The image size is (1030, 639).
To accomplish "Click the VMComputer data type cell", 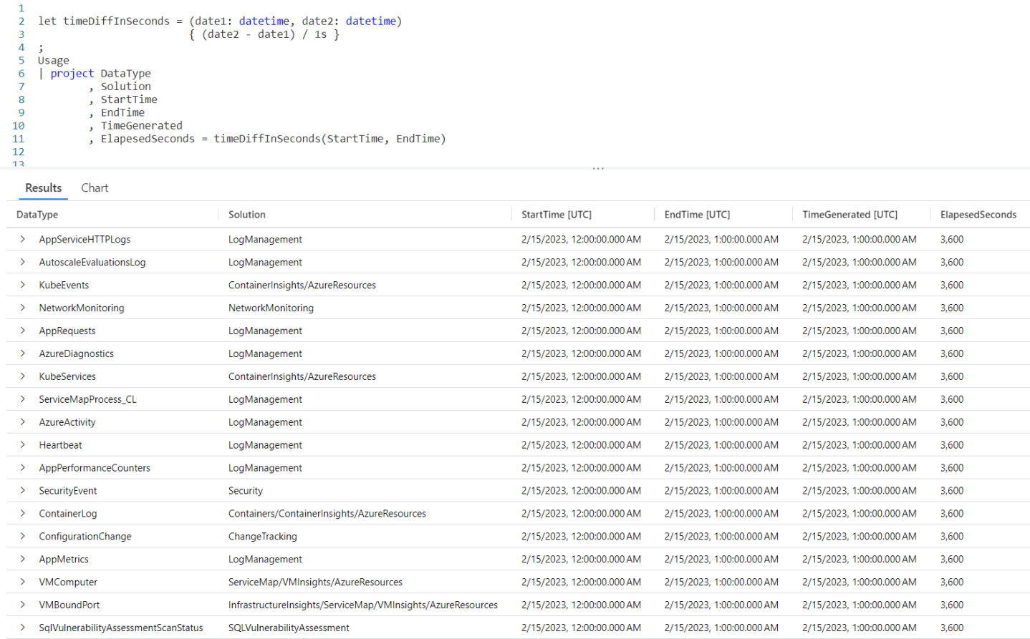I will (x=68, y=582).
